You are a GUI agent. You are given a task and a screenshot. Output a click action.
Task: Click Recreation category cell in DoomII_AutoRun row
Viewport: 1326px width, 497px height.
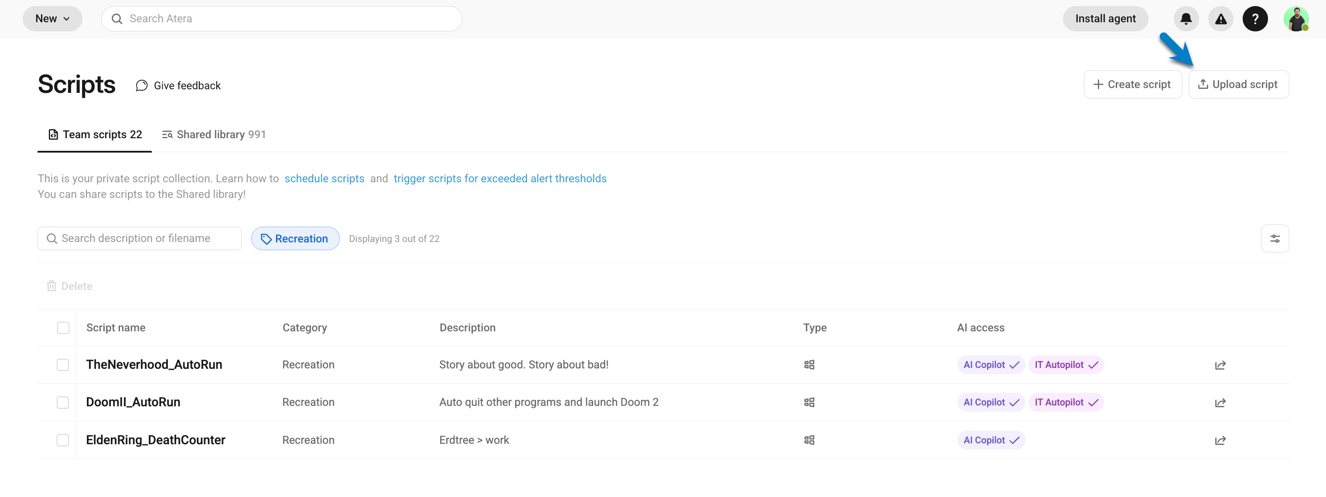point(308,402)
